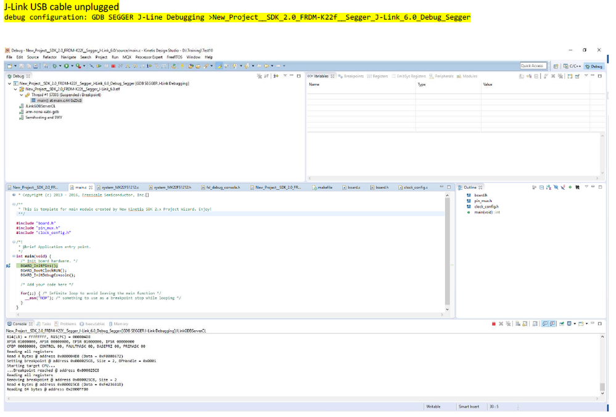Click the Open Perspective icon
Screen dimensions: 616x417
pyautogui.click(x=556, y=67)
